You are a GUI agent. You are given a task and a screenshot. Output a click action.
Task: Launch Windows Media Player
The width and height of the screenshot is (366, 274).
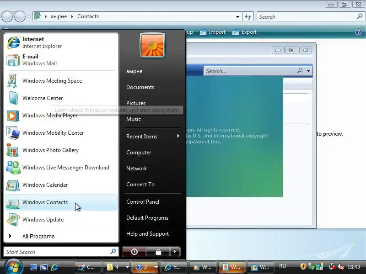(61, 116)
